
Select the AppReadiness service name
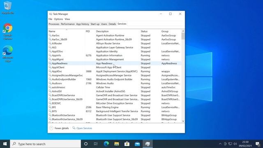click(60, 63)
